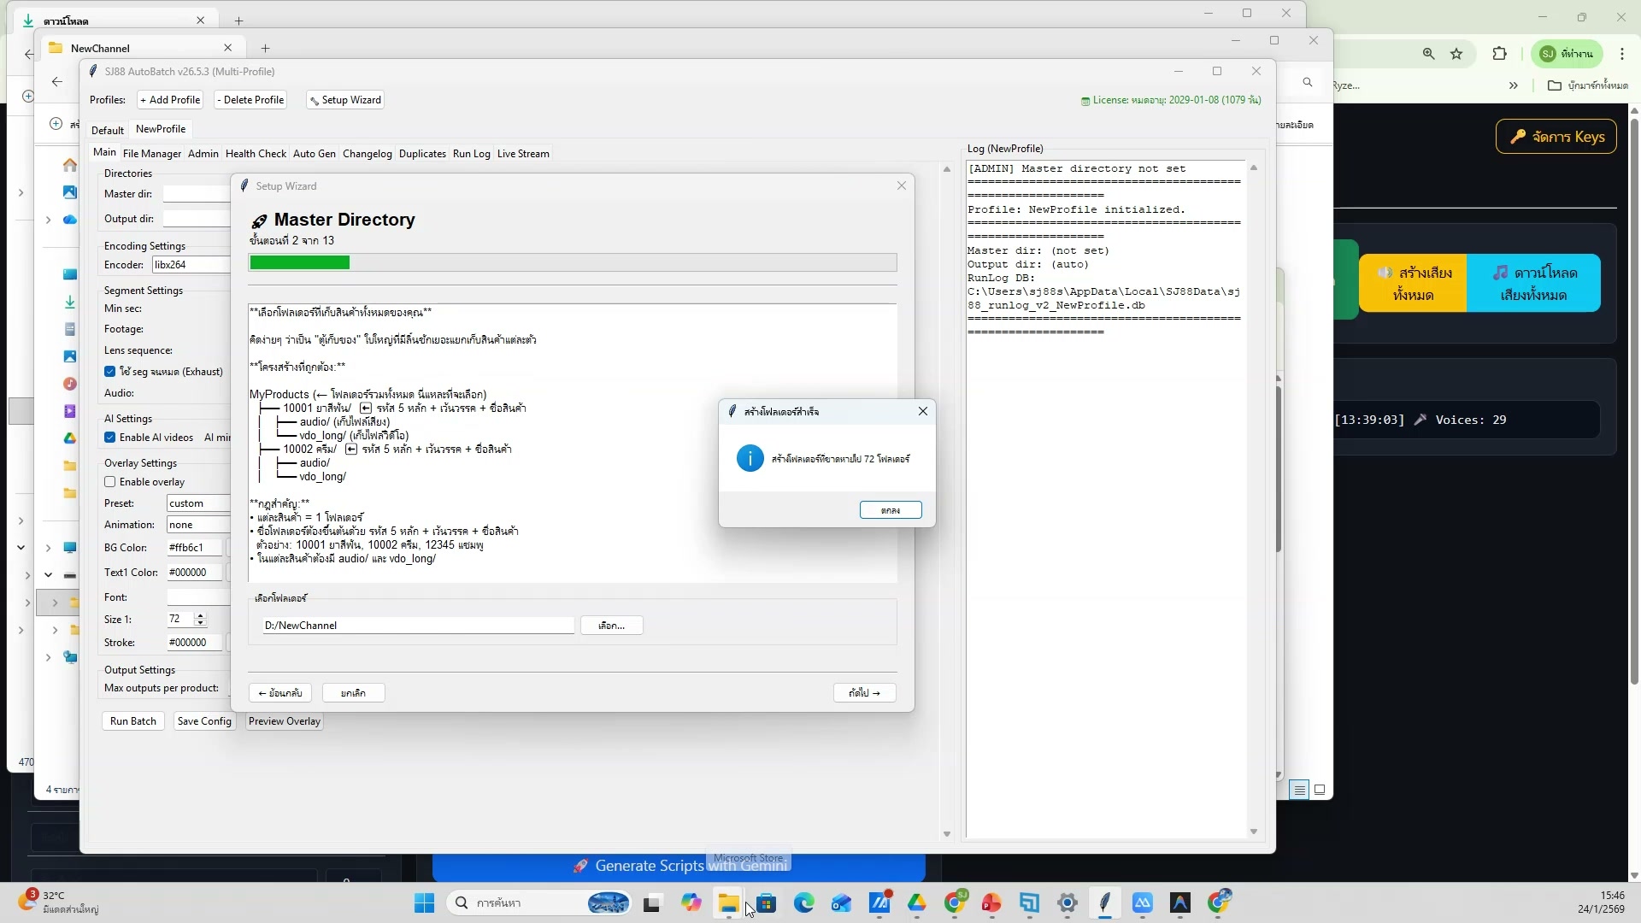The image size is (1641, 923).
Task: Click the bookmark star icon
Action: [x=1456, y=54]
